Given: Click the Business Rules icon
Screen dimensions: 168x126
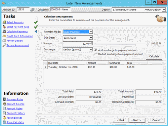Looking at the screenshot, I should point(4,99).
